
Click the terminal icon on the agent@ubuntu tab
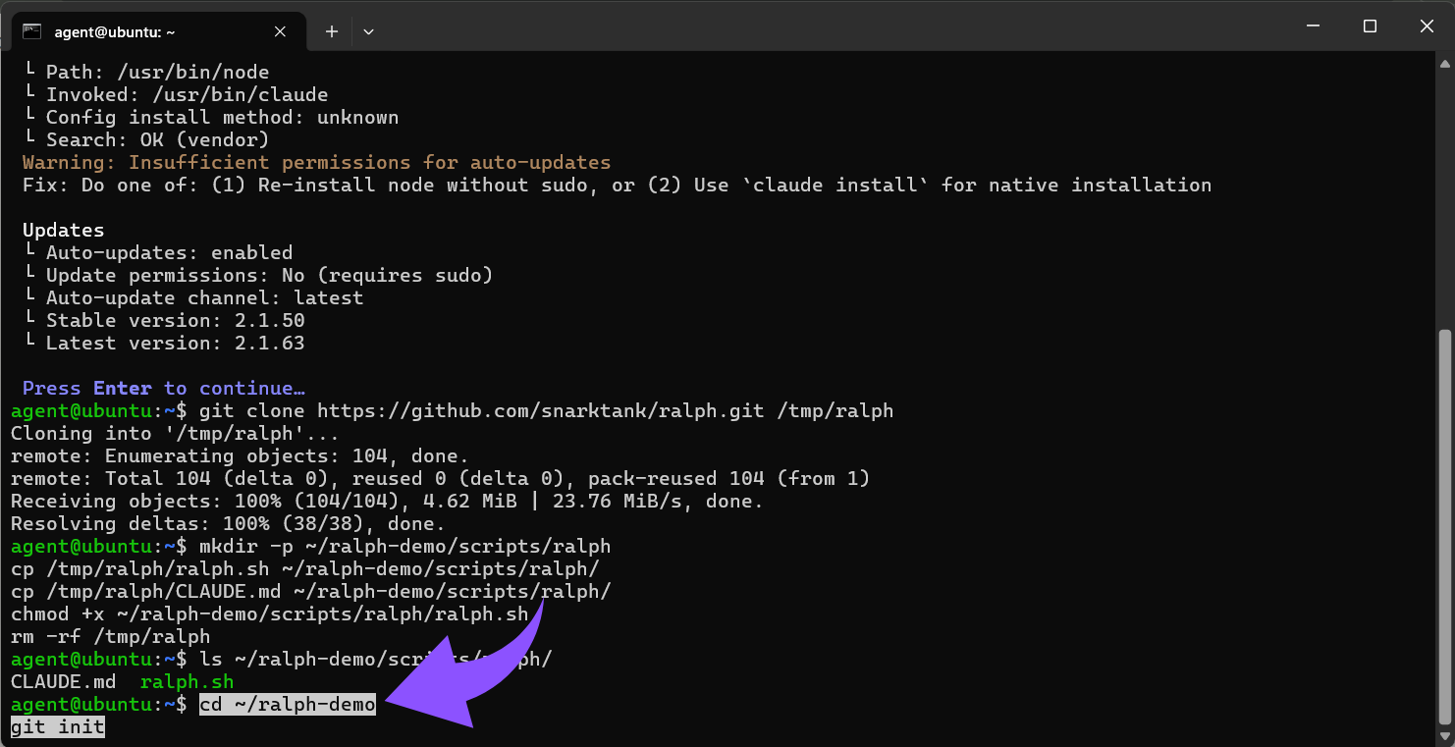(32, 30)
